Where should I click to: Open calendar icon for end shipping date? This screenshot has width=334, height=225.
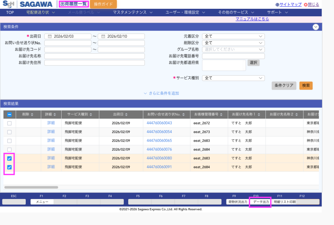[103, 36]
